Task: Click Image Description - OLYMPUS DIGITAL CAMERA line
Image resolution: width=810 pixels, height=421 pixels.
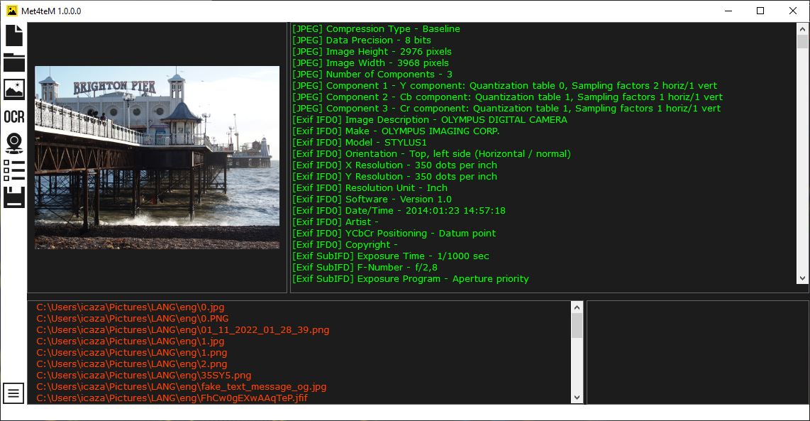Action: pyautogui.click(x=430, y=120)
